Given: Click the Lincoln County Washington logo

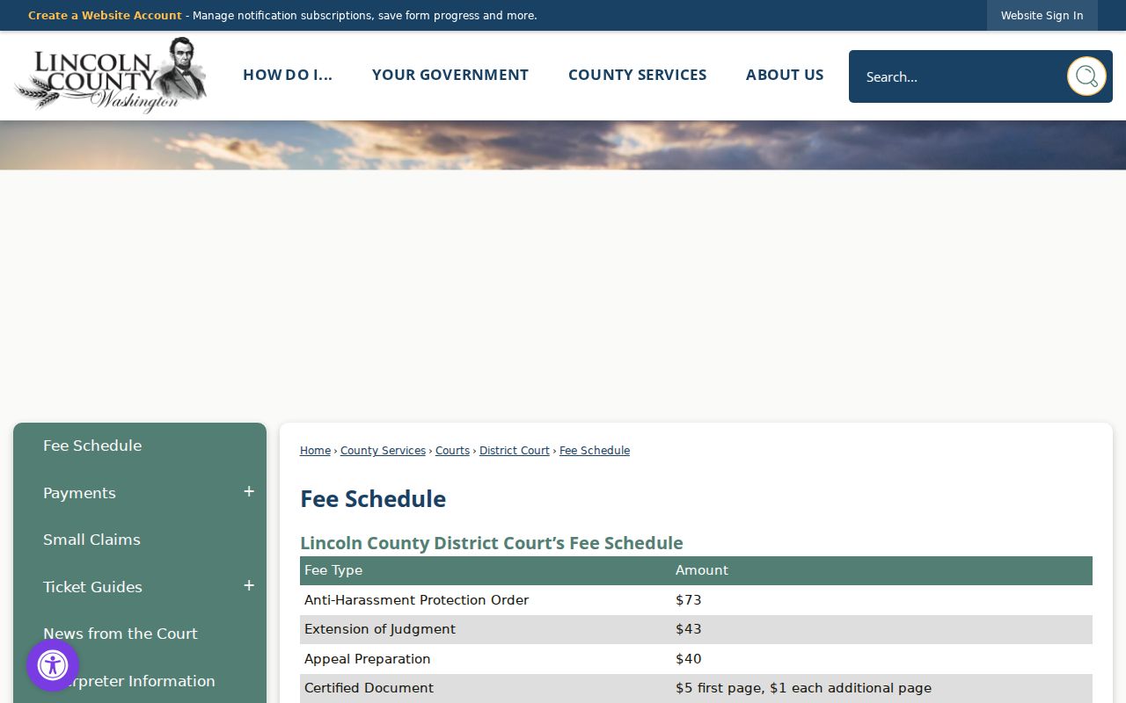Looking at the screenshot, I should pyautogui.click(x=111, y=76).
